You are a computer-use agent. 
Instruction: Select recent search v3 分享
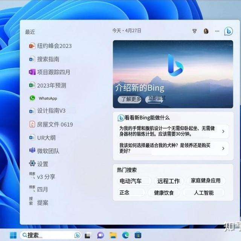42,177
